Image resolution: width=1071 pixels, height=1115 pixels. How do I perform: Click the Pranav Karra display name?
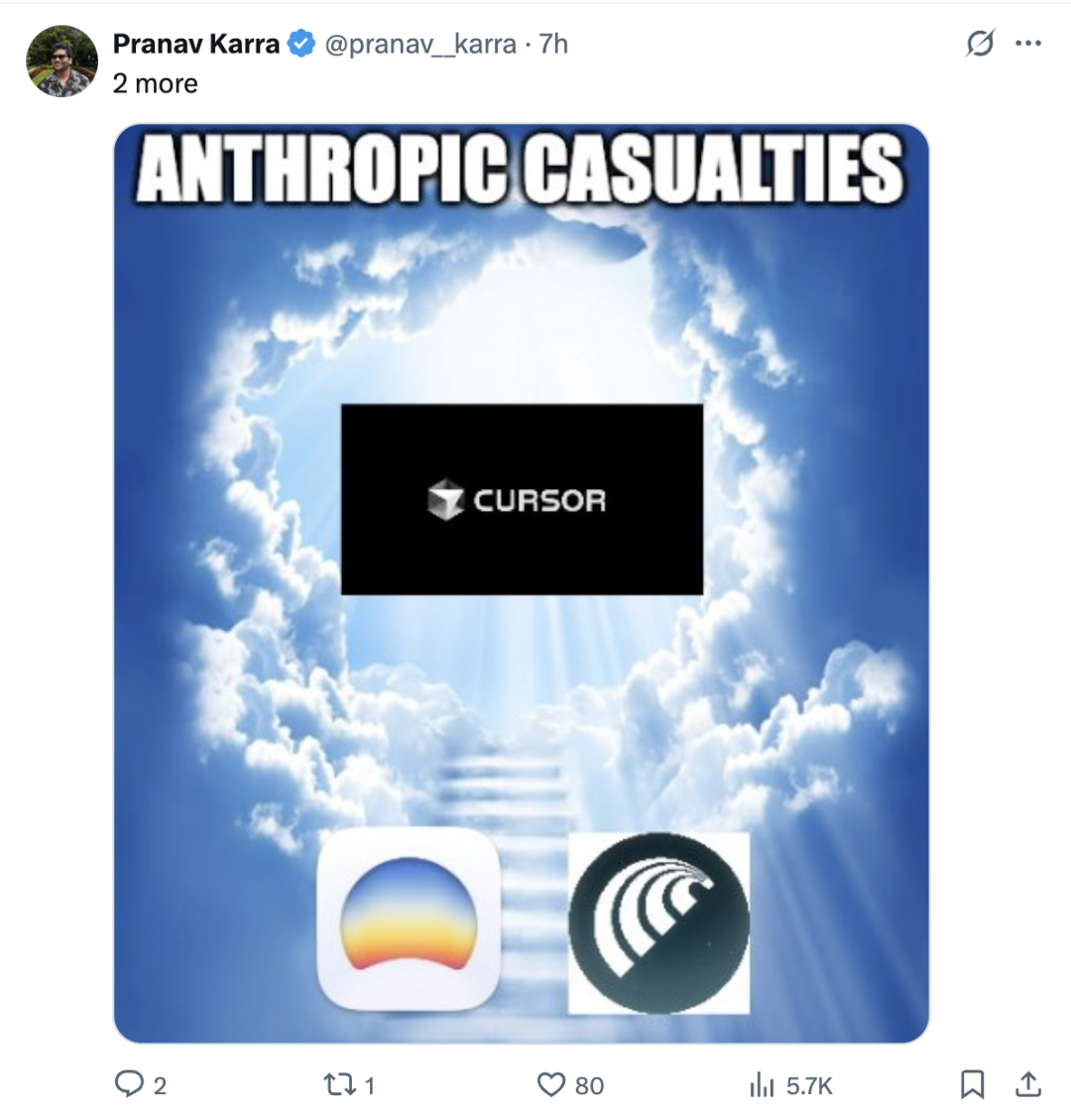click(196, 44)
